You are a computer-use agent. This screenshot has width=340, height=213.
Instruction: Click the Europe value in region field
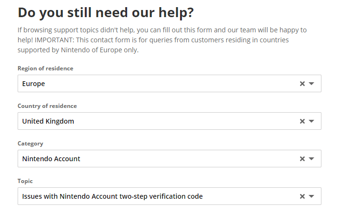click(x=34, y=84)
